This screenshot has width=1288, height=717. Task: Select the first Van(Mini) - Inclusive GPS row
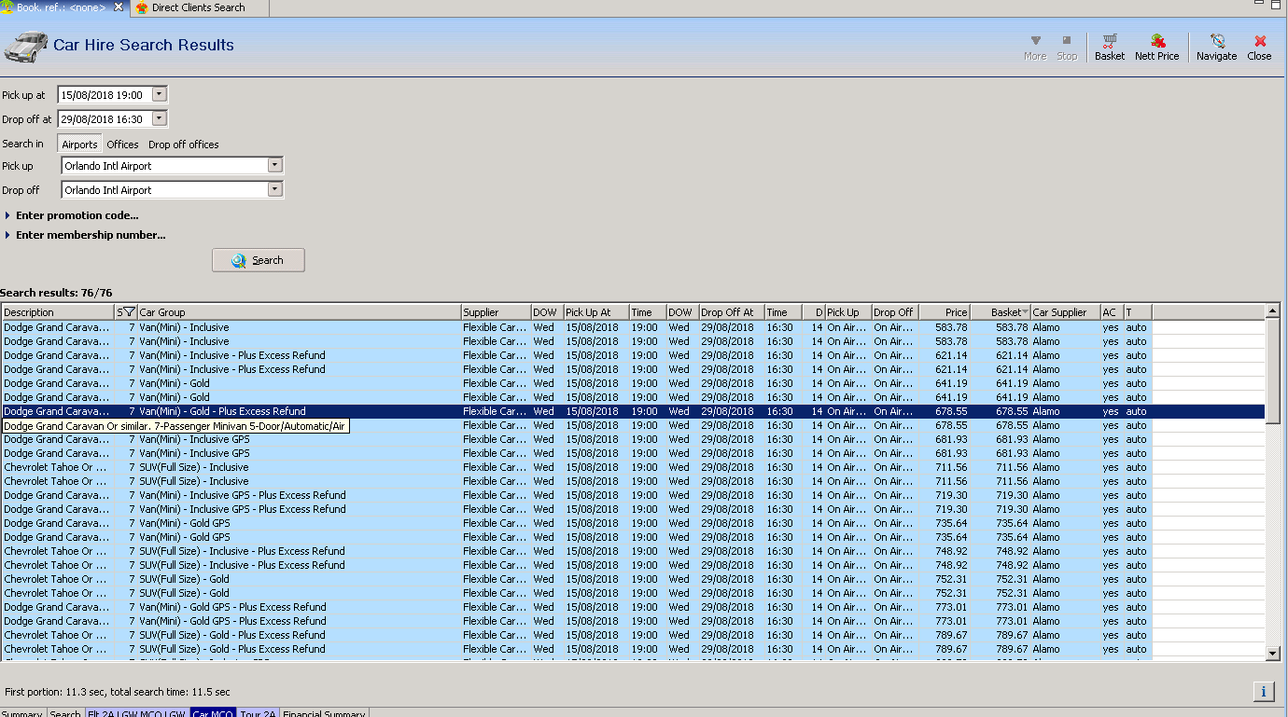(x=633, y=439)
